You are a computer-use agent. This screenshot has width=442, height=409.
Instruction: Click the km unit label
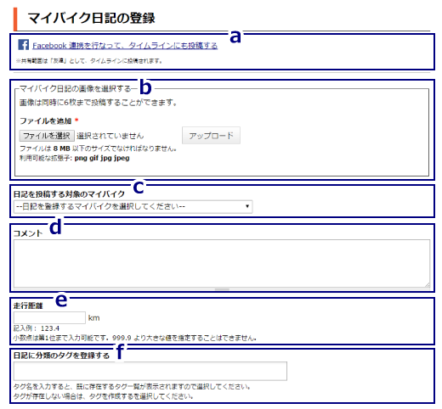[x=93, y=318]
